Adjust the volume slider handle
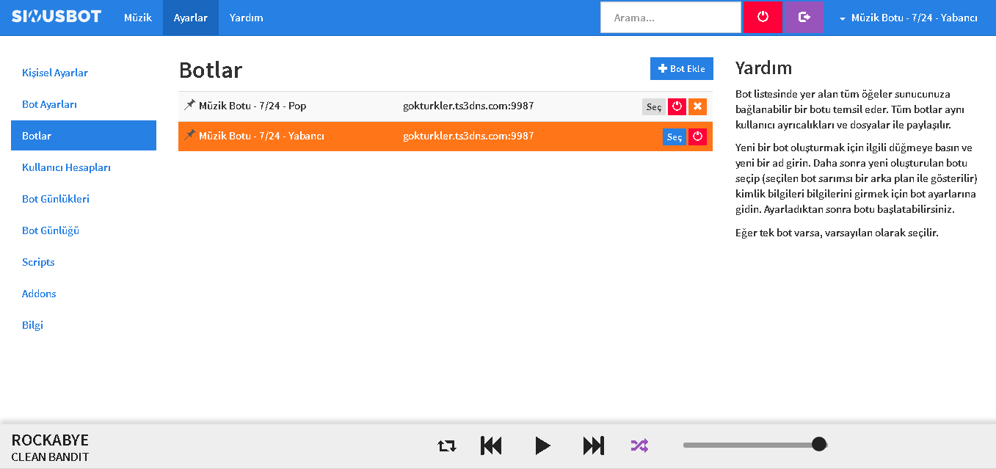Image resolution: width=996 pixels, height=469 pixels. (819, 444)
